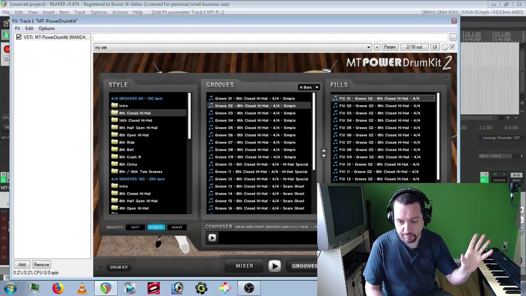Open Edit menu in FX window

[29, 28]
